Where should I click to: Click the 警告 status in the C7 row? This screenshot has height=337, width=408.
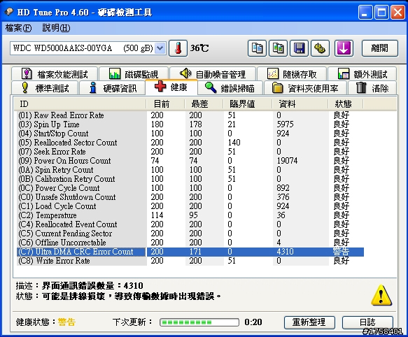click(x=341, y=252)
